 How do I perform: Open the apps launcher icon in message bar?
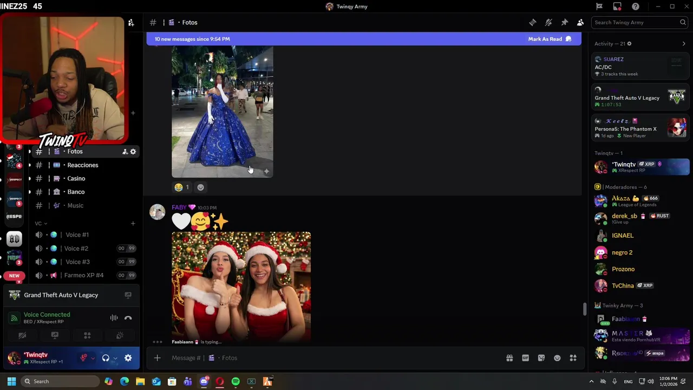(x=573, y=358)
